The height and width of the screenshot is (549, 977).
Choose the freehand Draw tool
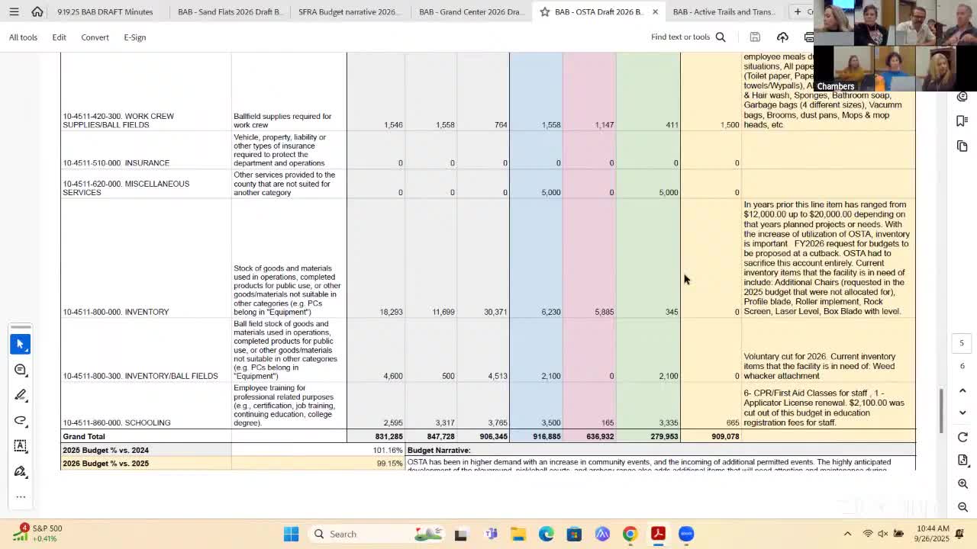click(x=21, y=420)
